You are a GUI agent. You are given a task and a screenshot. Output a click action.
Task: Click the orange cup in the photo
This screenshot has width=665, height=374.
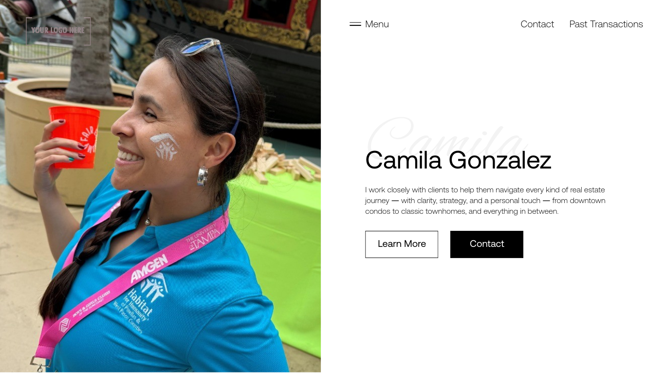(x=75, y=137)
